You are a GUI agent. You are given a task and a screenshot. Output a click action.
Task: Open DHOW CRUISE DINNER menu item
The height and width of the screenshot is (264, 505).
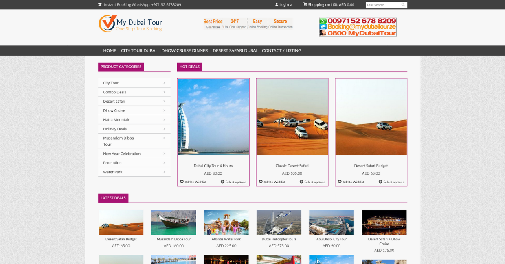click(184, 50)
